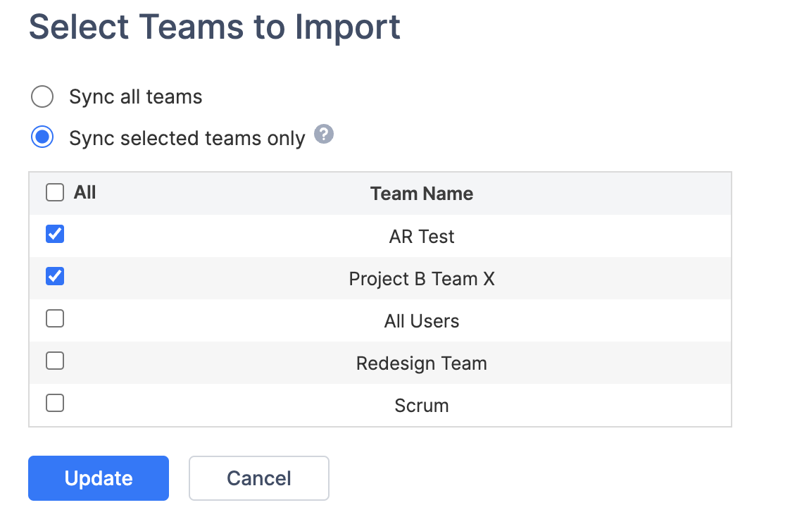The height and width of the screenshot is (524, 790).
Task: Click the Scrum team name text
Action: click(x=421, y=406)
